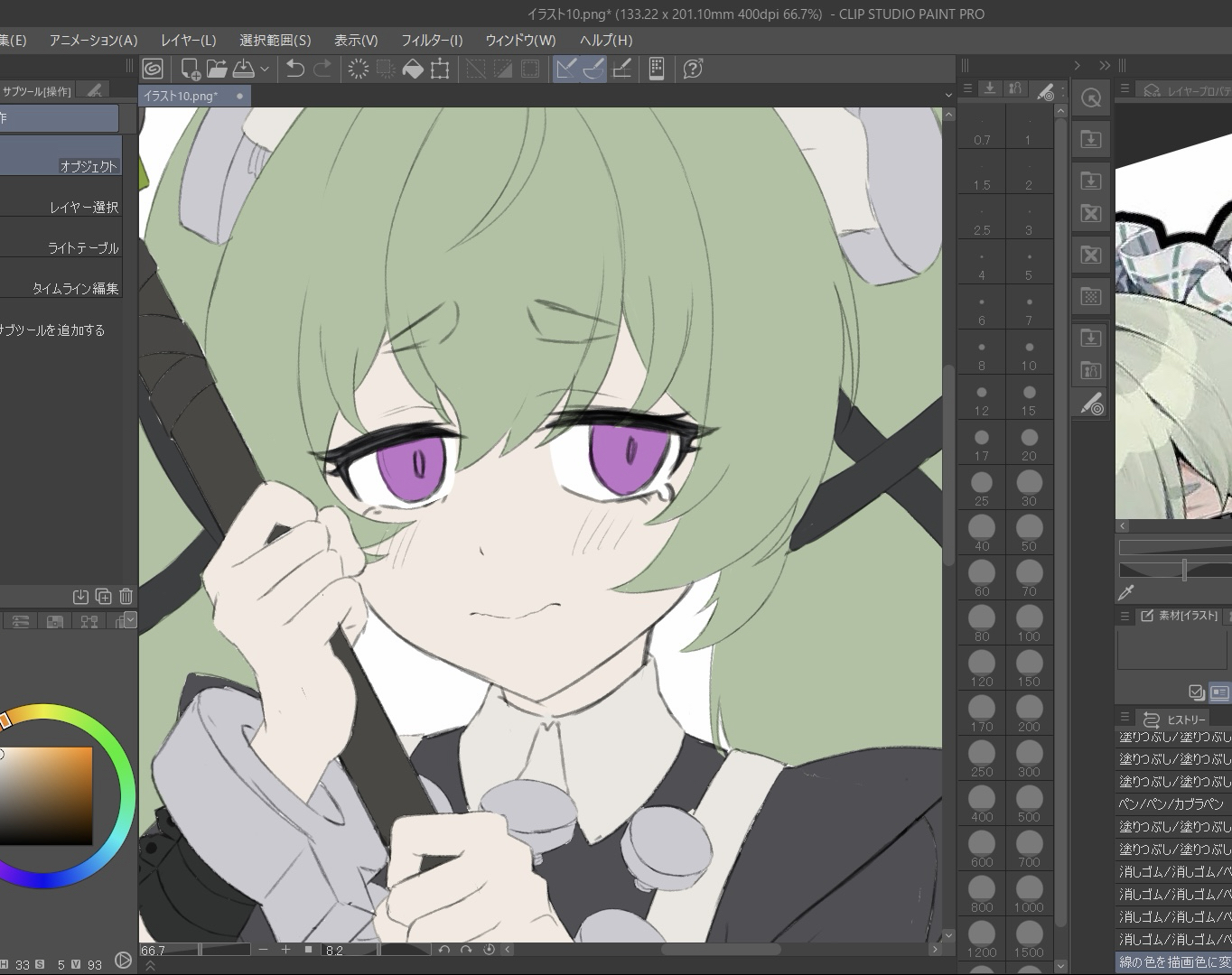This screenshot has width=1232, height=975.
Task: Open the CLIP STUDIO support help icon
Action: pyautogui.click(x=693, y=69)
